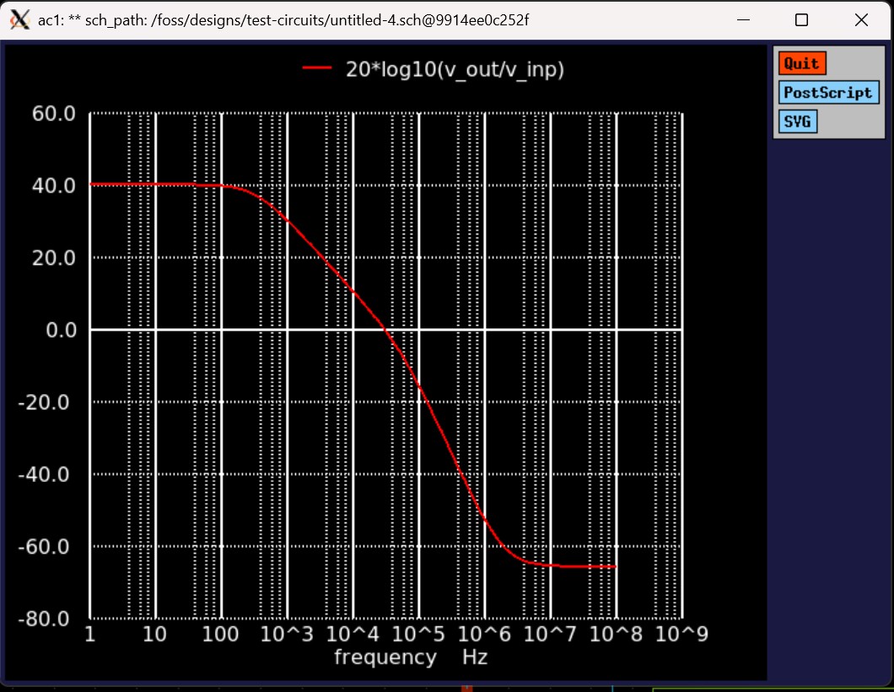The width and height of the screenshot is (894, 692).
Task: Click the 10^5 x-axis tick label
Action: pos(418,635)
